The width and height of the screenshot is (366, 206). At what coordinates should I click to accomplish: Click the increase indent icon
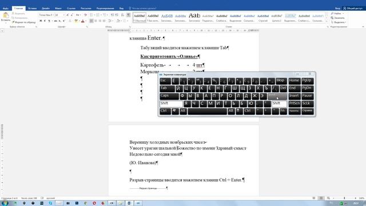pyautogui.click(x=117, y=15)
